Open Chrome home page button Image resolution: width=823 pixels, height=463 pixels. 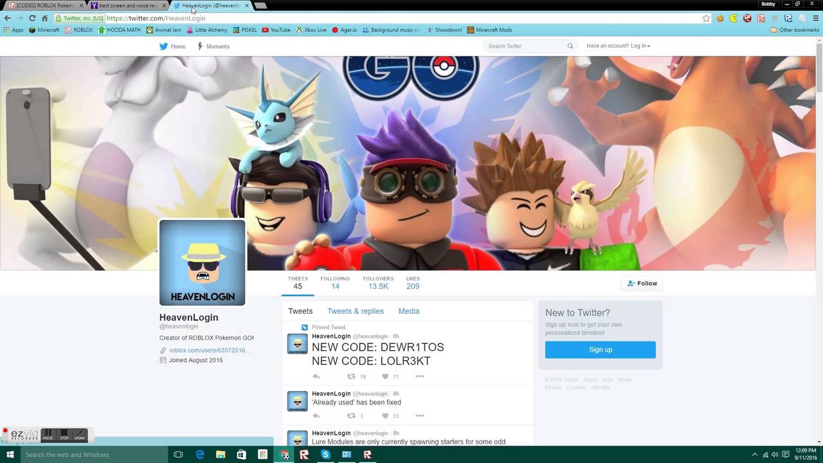click(44, 18)
